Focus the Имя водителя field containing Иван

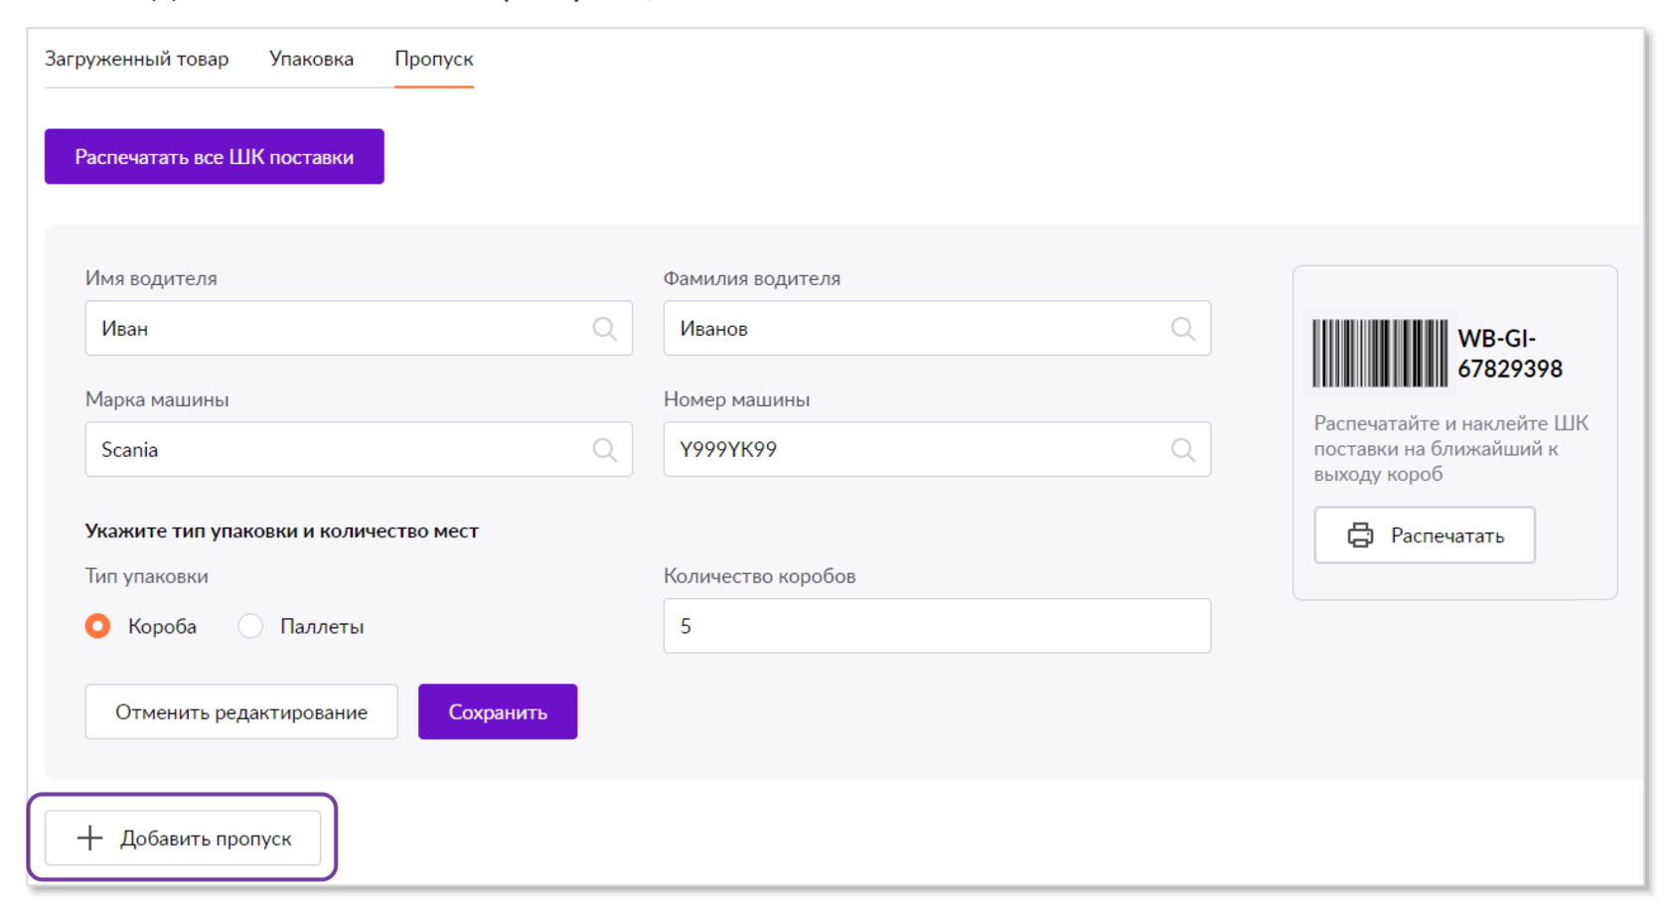[x=338, y=329]
